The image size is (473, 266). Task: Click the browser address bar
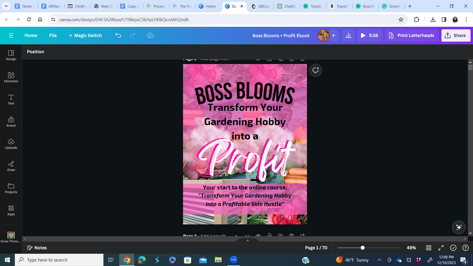point(223,20)
